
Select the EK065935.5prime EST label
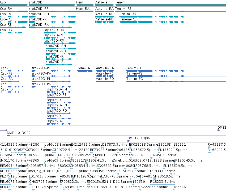coord(40,155)
